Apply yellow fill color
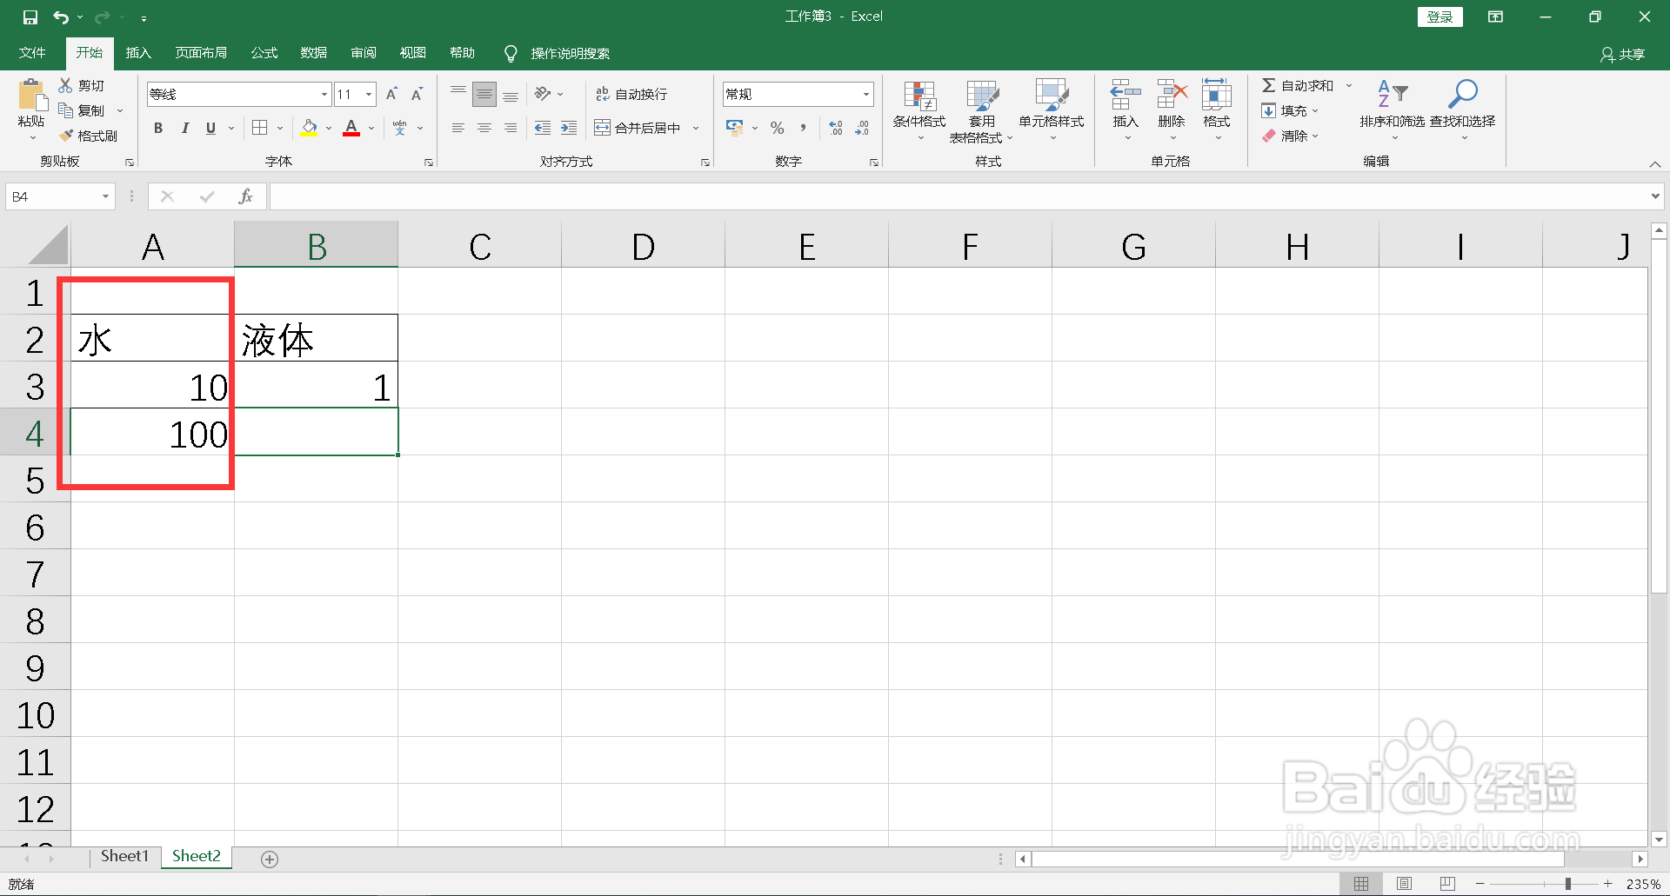The height and width of the screenshot is (896, 1670). pos(309,128)
